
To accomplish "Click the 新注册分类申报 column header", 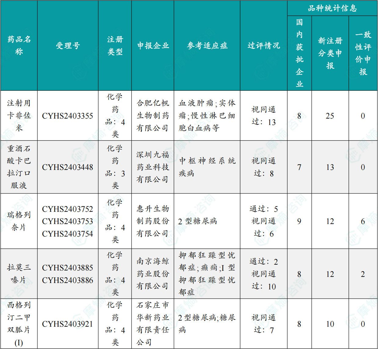I will click(330, 53).
